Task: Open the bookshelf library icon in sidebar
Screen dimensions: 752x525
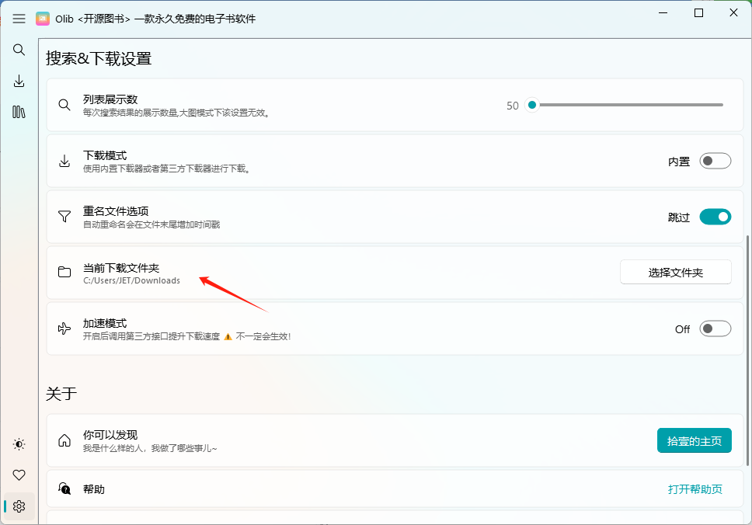Action: [x=19, y=112]
